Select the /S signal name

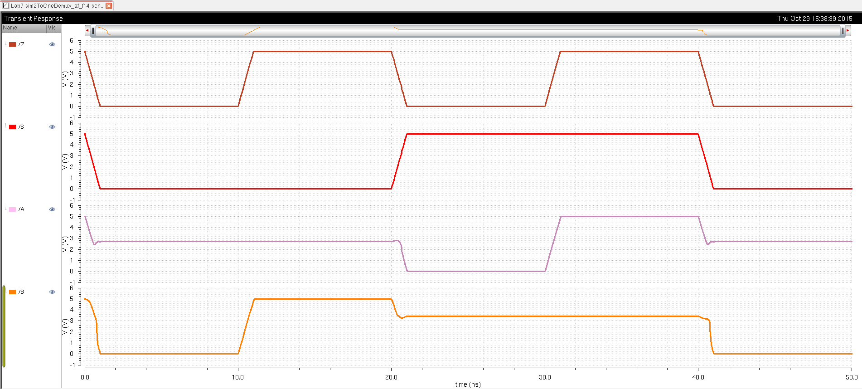[21, 127]
